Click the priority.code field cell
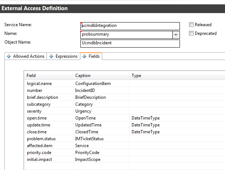This screenshot has height=170, width=225. point(37,153)
